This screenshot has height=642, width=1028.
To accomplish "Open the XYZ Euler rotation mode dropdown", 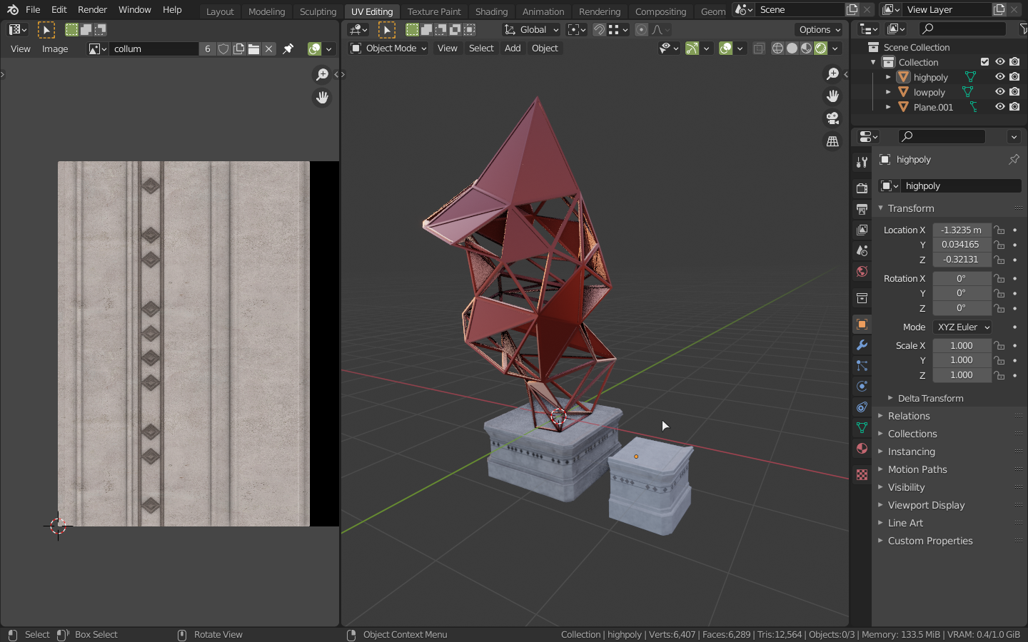I will pos(962,327).
